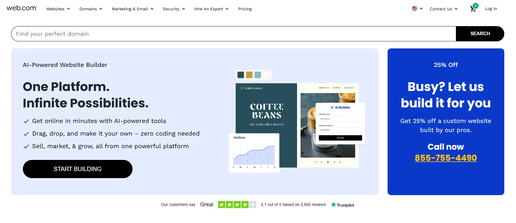Open the Security dropdown menu
Screen dimensions: 516x223
pos(174,9)
